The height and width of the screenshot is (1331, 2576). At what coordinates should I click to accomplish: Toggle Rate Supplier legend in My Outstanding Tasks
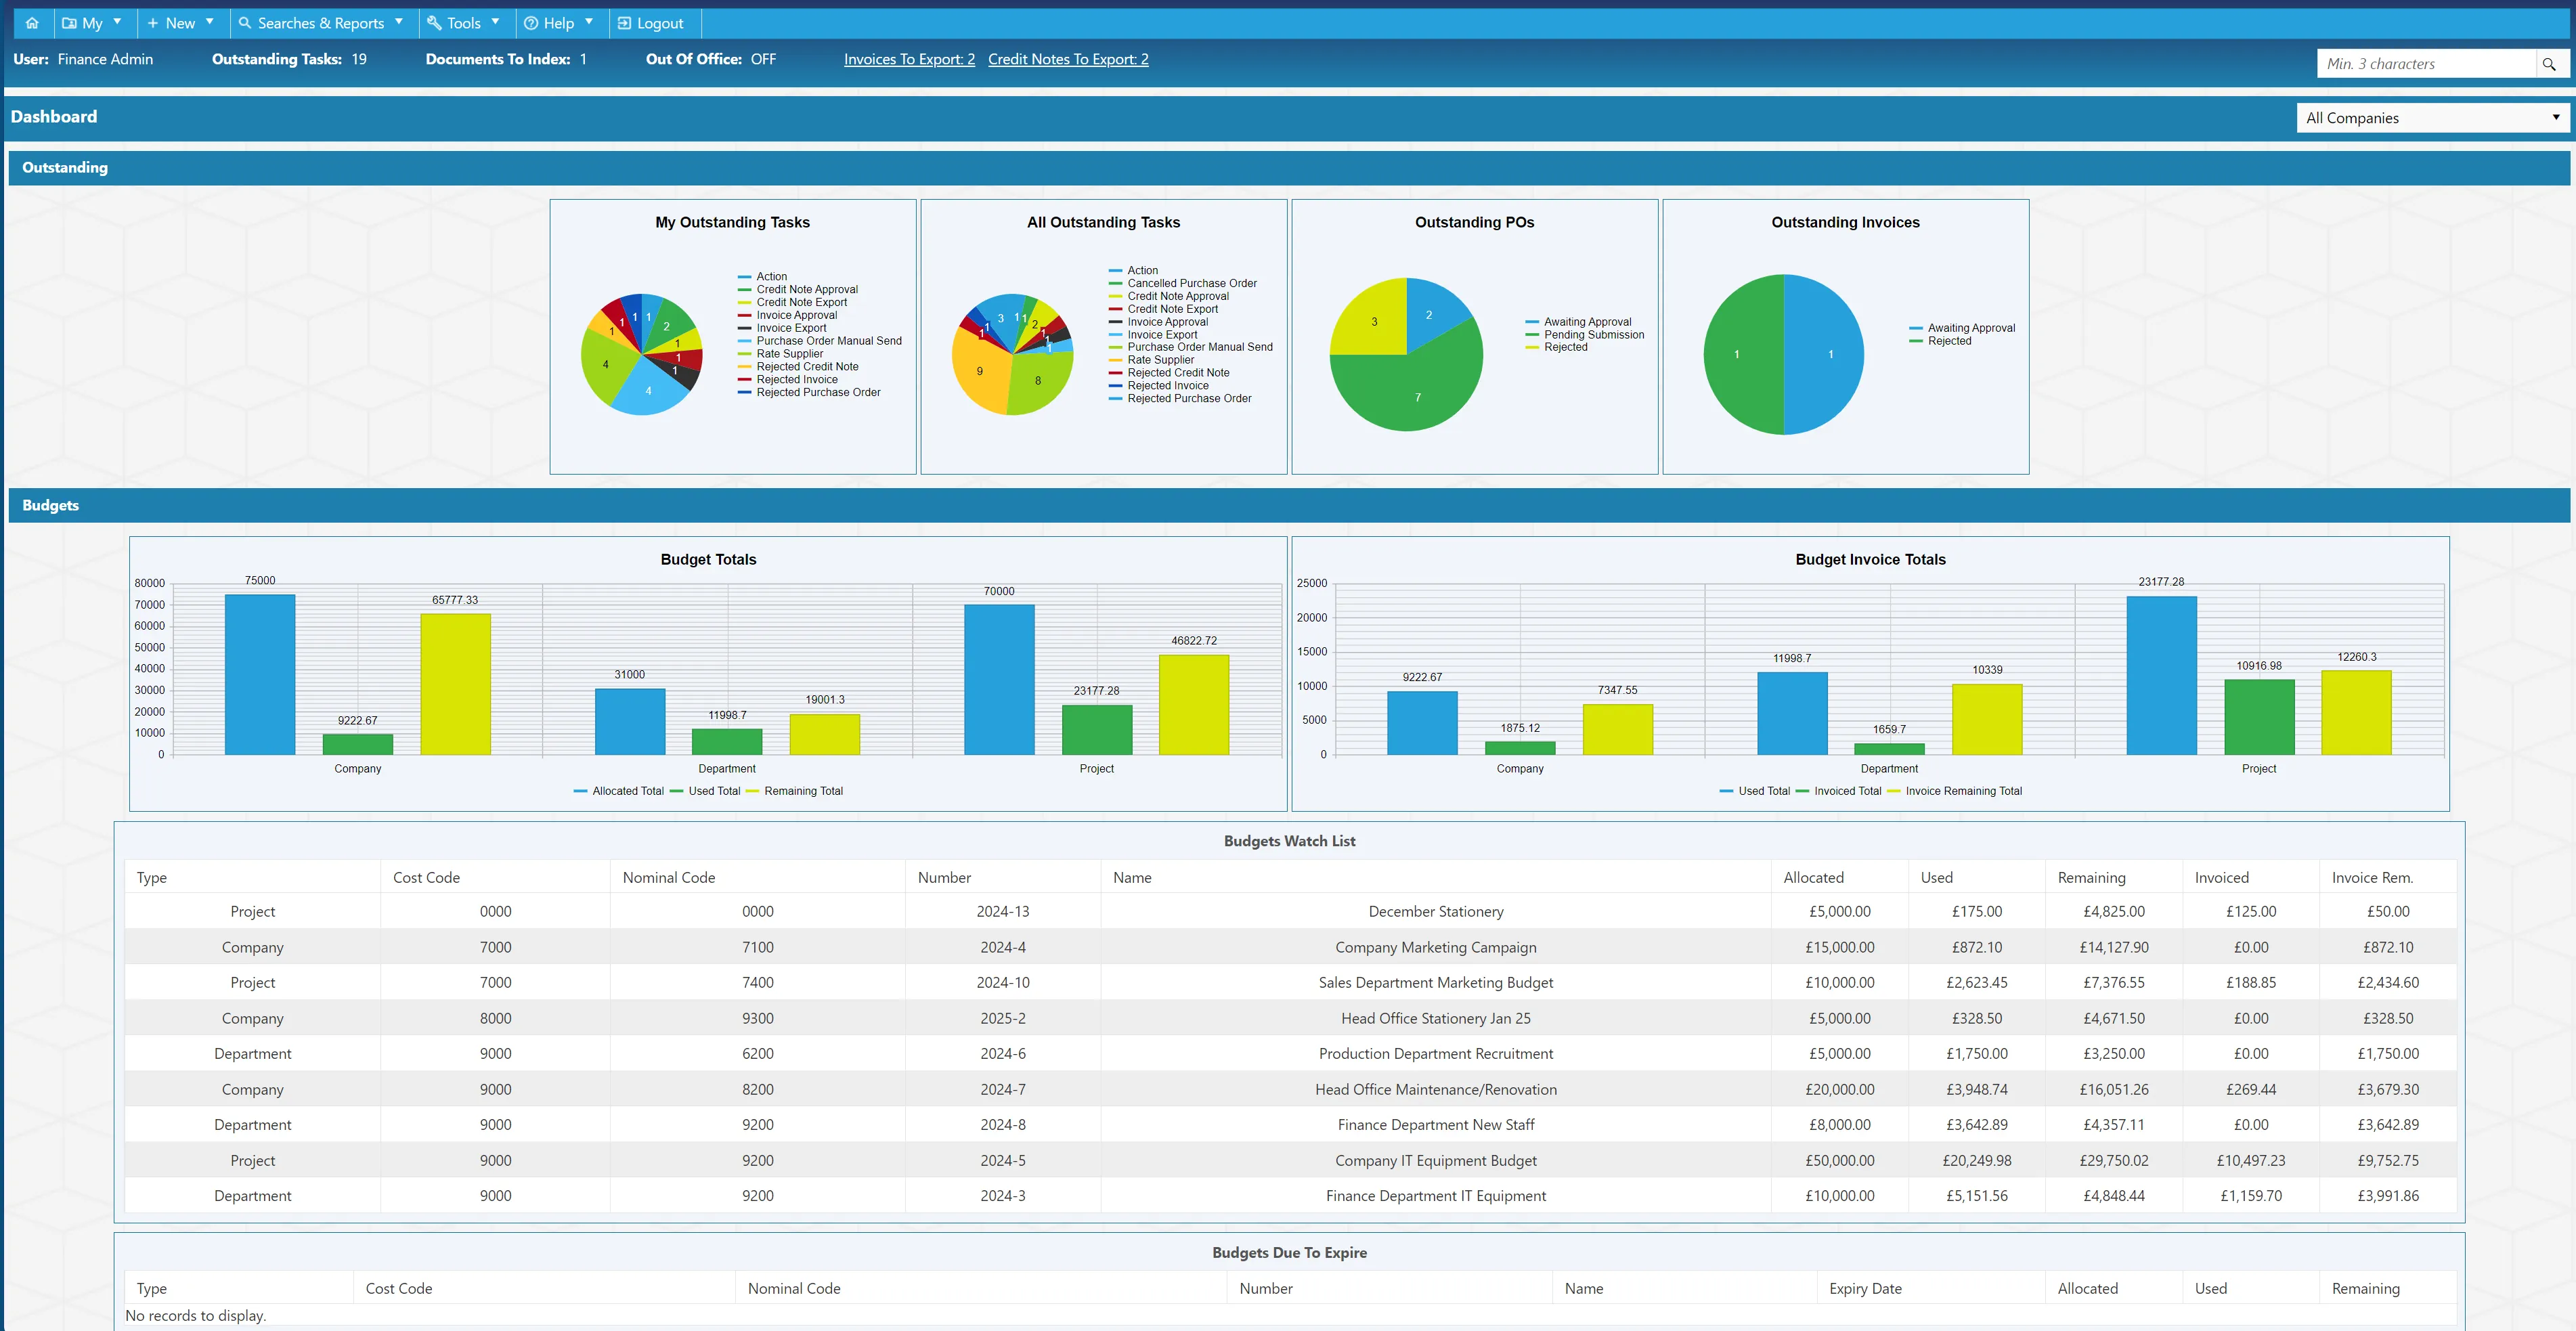click(x=780, y=354)
